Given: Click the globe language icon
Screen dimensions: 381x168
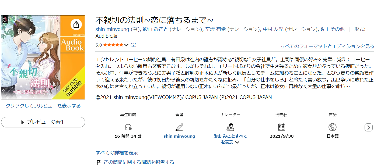Looking at the screenshot, I should click(333, 127).
